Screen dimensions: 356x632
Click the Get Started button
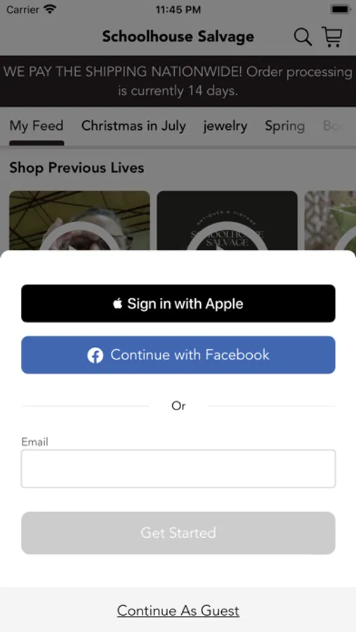pos(178,533)
